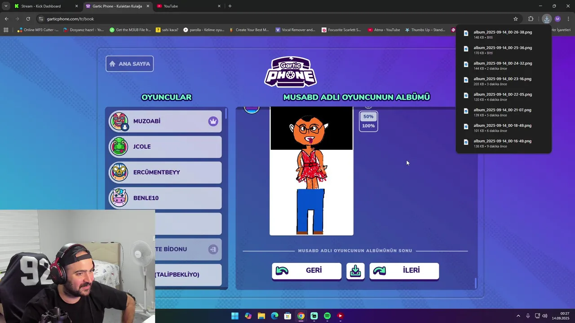The width and height of the screenshot is (575, 323).
Task: Show hidden system tray icons
Action: [x=518, y=316]
